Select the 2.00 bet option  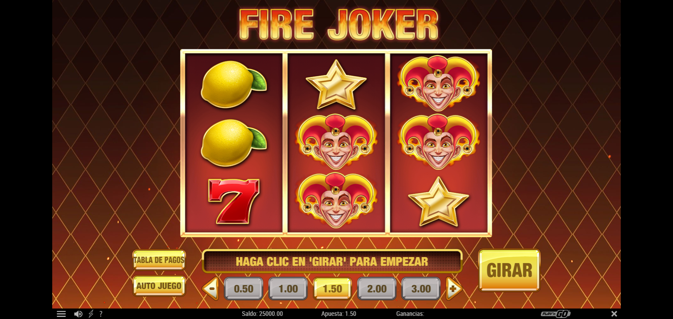click(x=377, y=289)
